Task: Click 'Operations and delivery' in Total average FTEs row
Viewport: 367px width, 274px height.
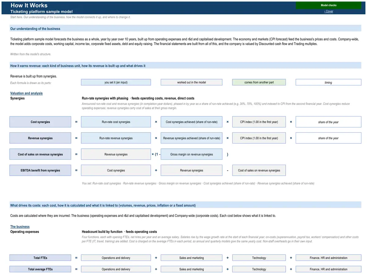Action: pyautogui.click(x=116, y=269)
